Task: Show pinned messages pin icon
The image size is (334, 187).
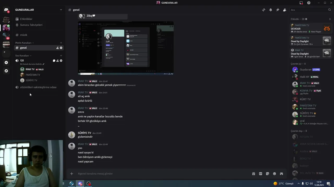Action: pyautogui.click(x=278, y=10)
